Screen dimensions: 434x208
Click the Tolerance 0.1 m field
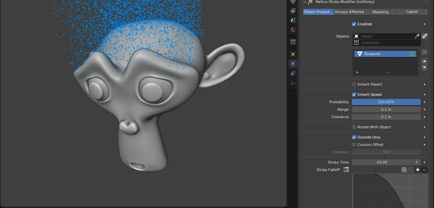point(386,117)
